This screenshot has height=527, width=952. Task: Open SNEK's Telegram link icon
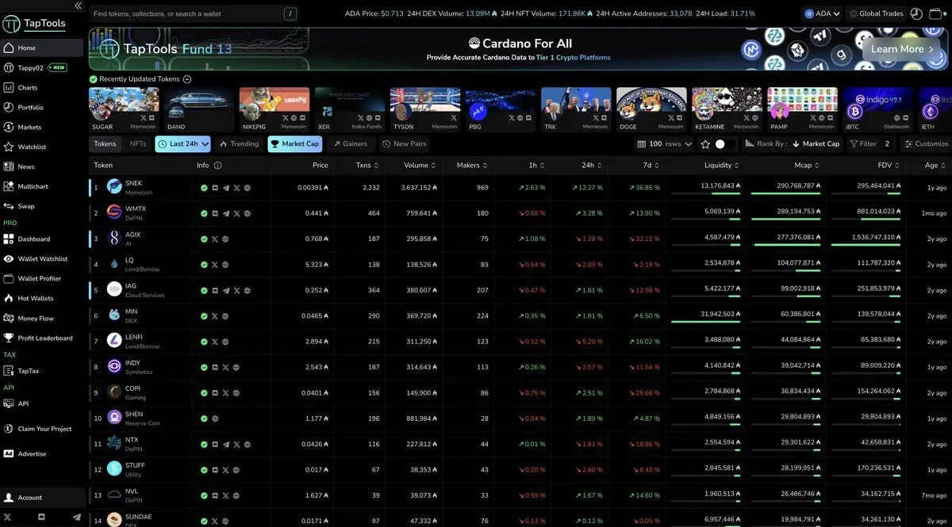226,188
